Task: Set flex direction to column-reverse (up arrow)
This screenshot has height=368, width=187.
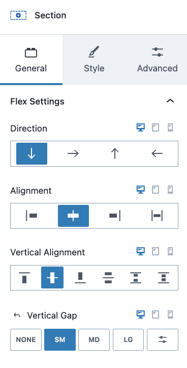Action: point(115,154)
